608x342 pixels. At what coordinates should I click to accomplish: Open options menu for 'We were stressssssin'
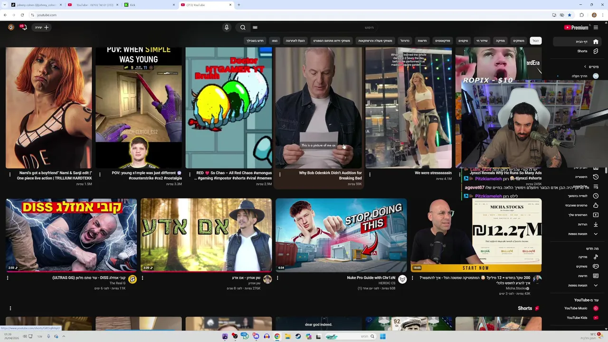click(370, 174)
